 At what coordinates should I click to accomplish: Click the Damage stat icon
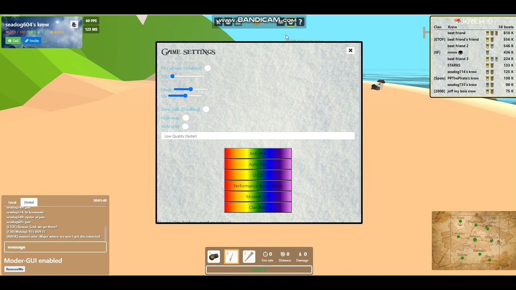[300, 254]
